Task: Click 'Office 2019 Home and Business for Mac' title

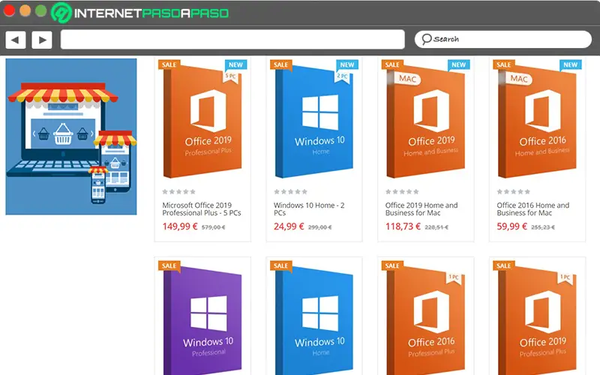Action: pos(421,209)
